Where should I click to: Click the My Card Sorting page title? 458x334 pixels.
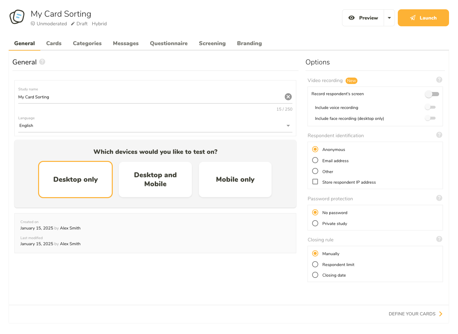(61, 14)
